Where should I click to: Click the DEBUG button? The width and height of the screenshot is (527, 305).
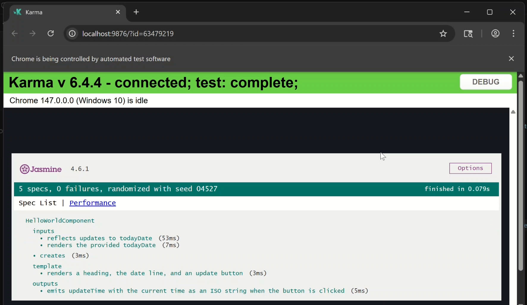[486, 82]
